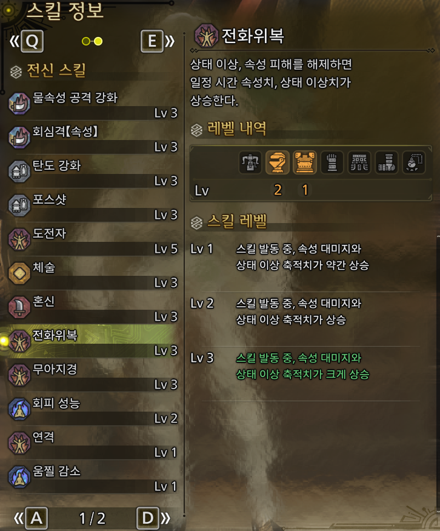Go to previous page with A key
The width and height of the screenshot is (440, 531).
pyautogui.click(x=36, y=518)
